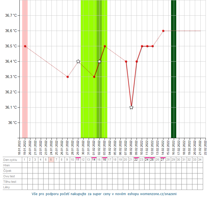Click the star marker on 29.01.2022
This screenshot has width=208, height=197.
pos(78,61)
